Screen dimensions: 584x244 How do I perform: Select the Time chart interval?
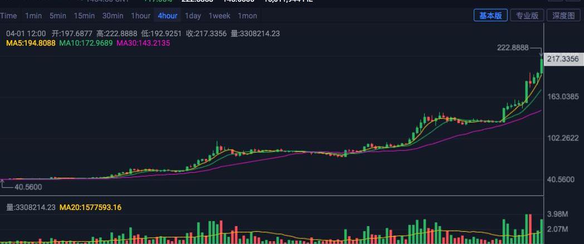click(8, 16)
